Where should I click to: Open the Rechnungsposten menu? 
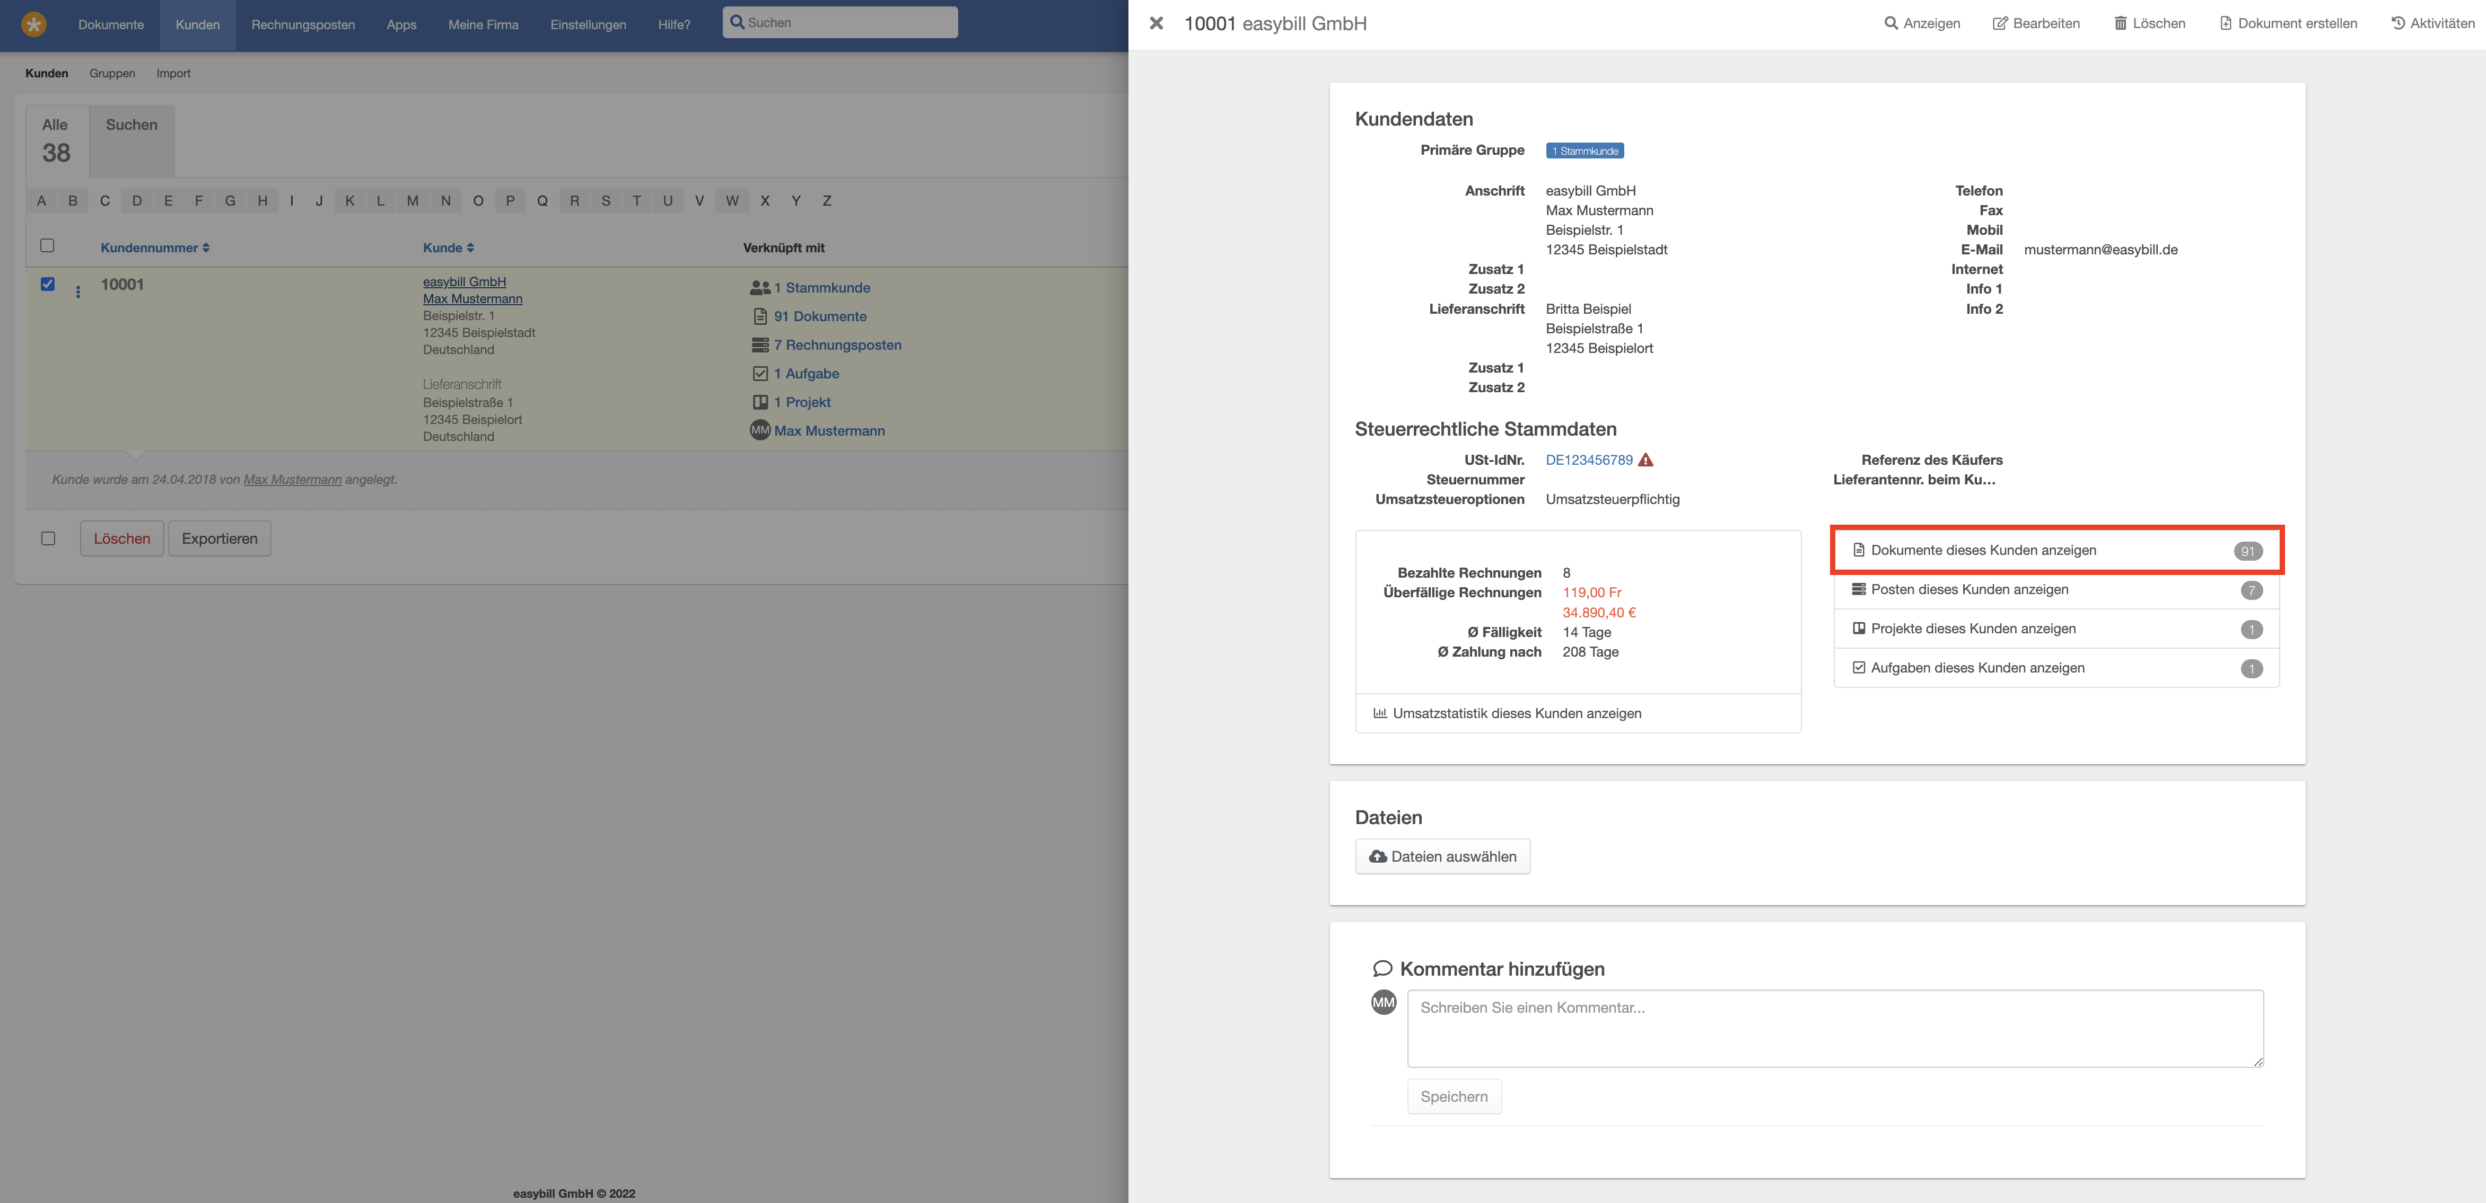[303, 25]
